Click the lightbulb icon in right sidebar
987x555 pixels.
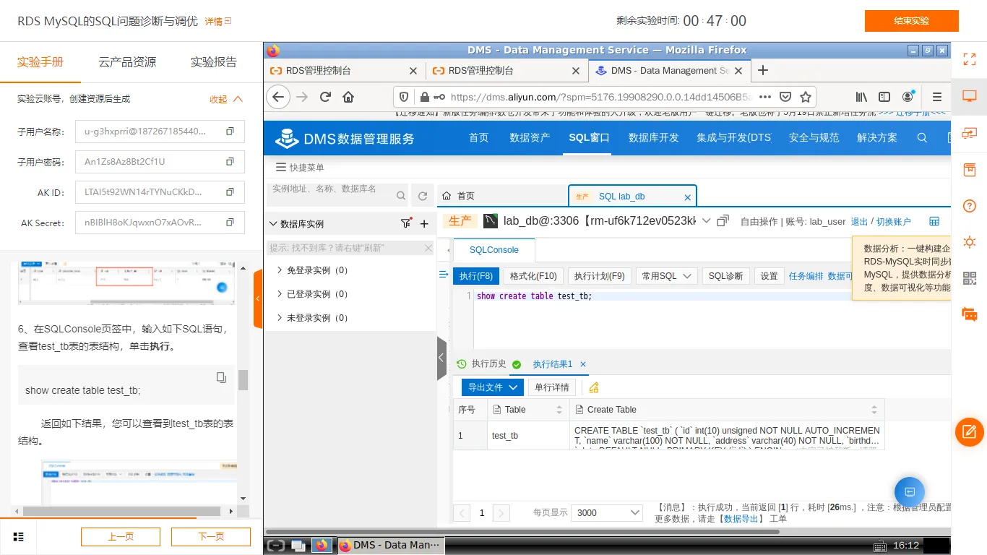[x=970, y=242]
